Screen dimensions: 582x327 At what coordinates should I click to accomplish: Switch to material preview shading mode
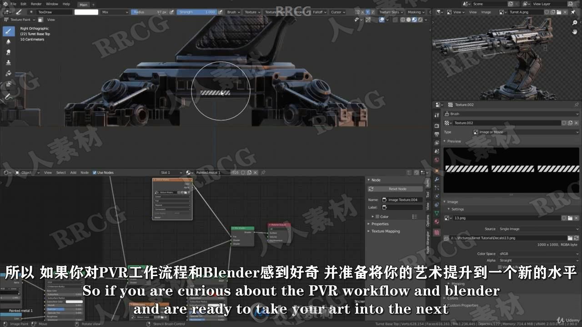click(x=413, y=20)
